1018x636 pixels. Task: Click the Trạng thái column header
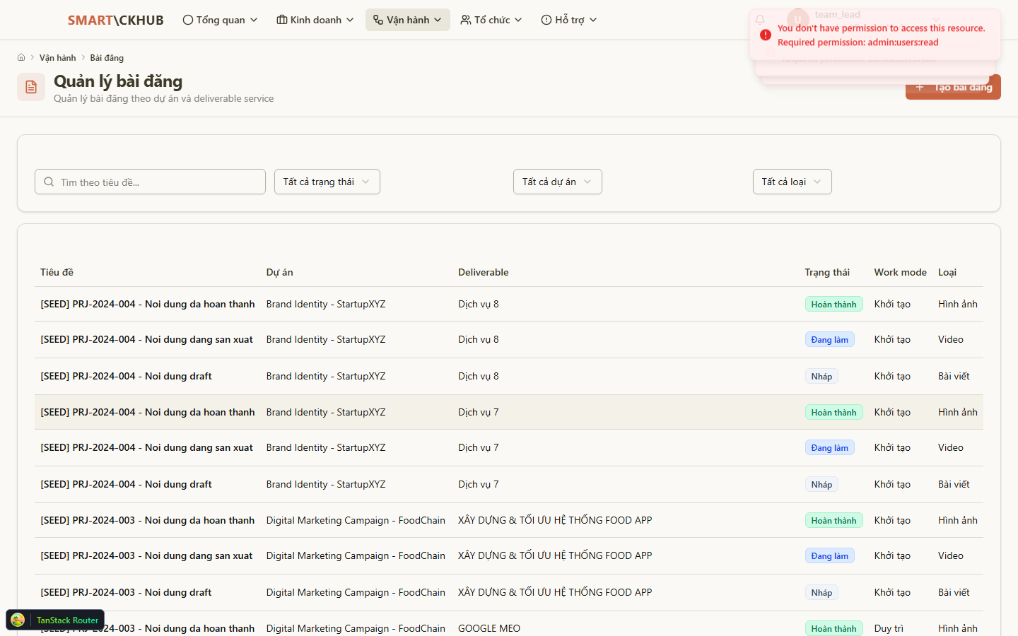coord(826,272)
